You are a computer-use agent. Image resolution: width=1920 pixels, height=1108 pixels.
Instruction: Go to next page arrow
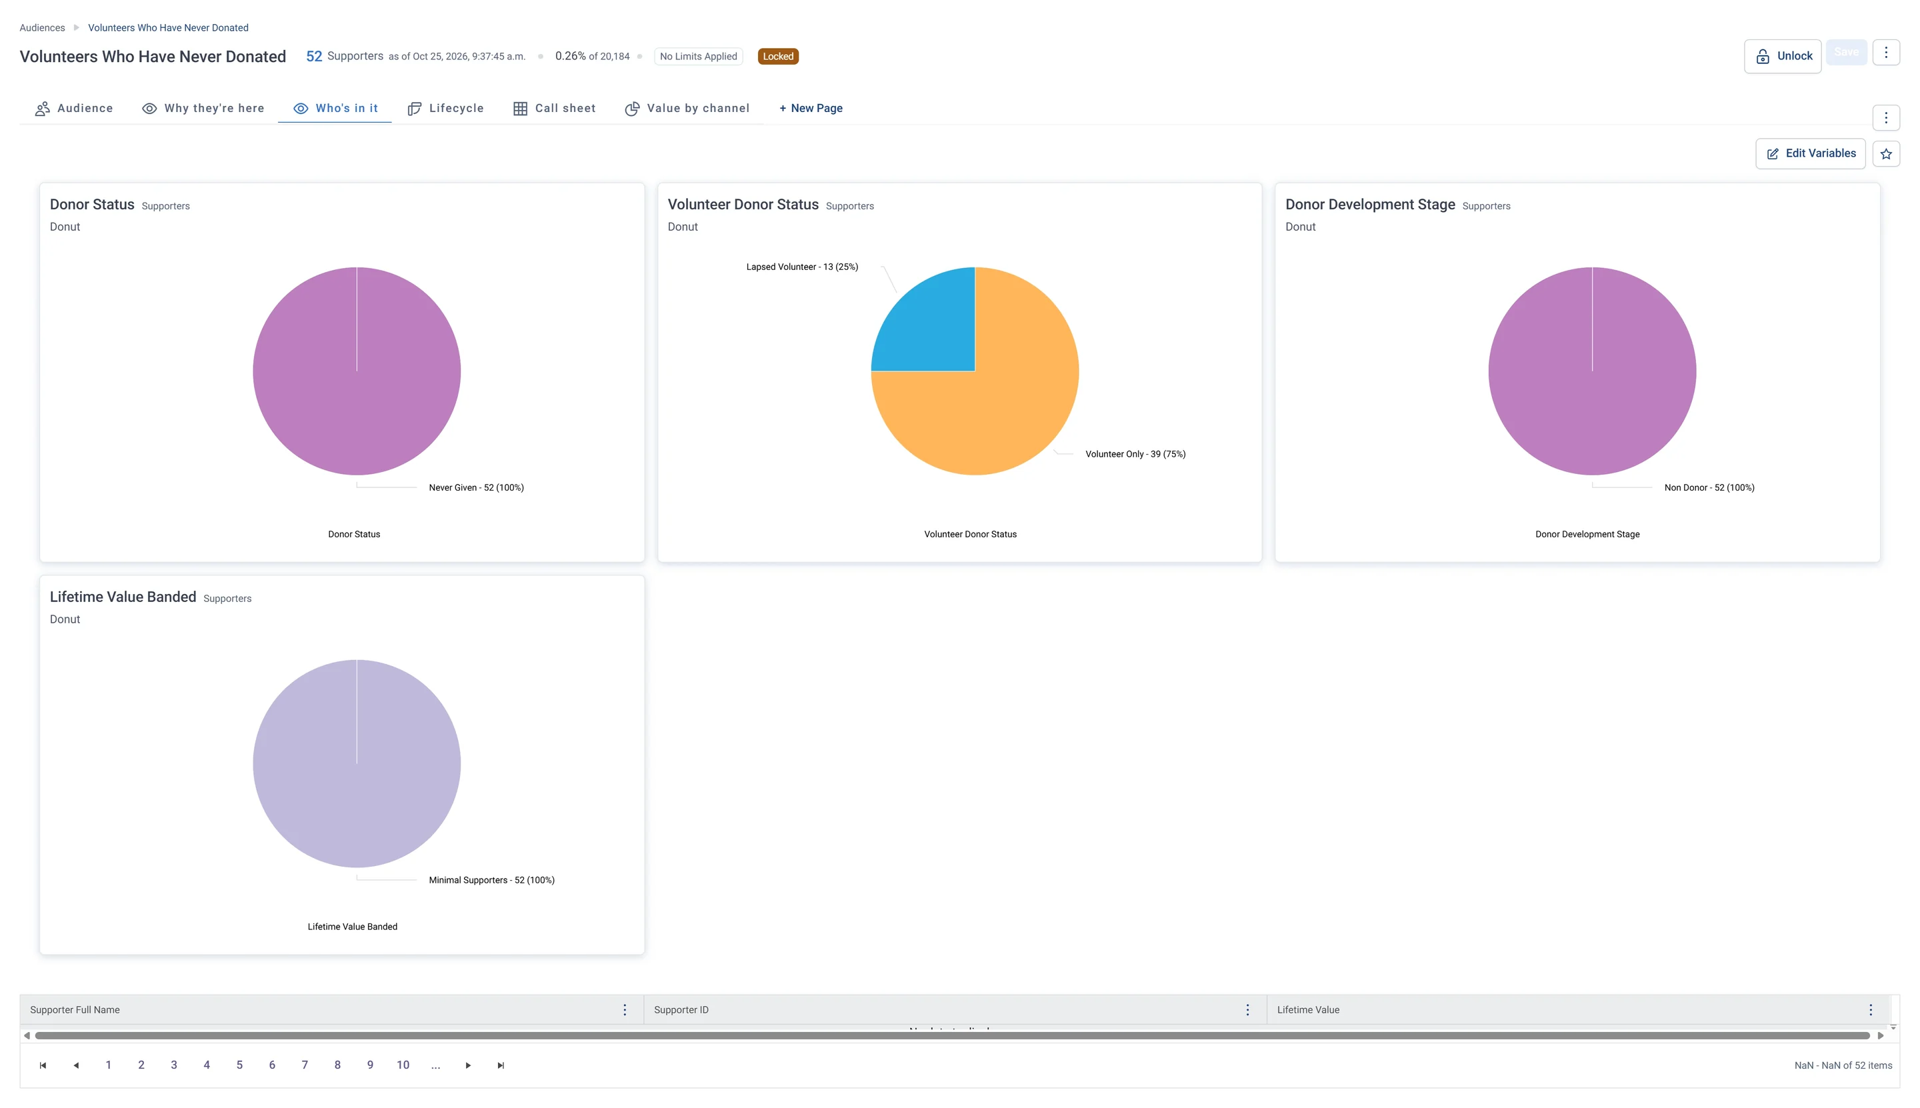tap(468, 1065)
